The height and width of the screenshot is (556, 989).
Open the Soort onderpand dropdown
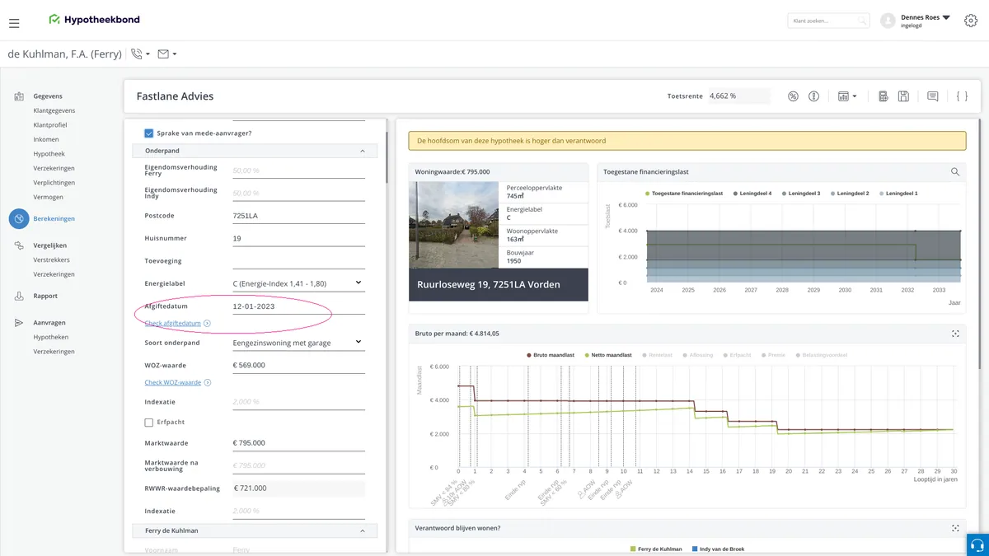tap(298, 343)
